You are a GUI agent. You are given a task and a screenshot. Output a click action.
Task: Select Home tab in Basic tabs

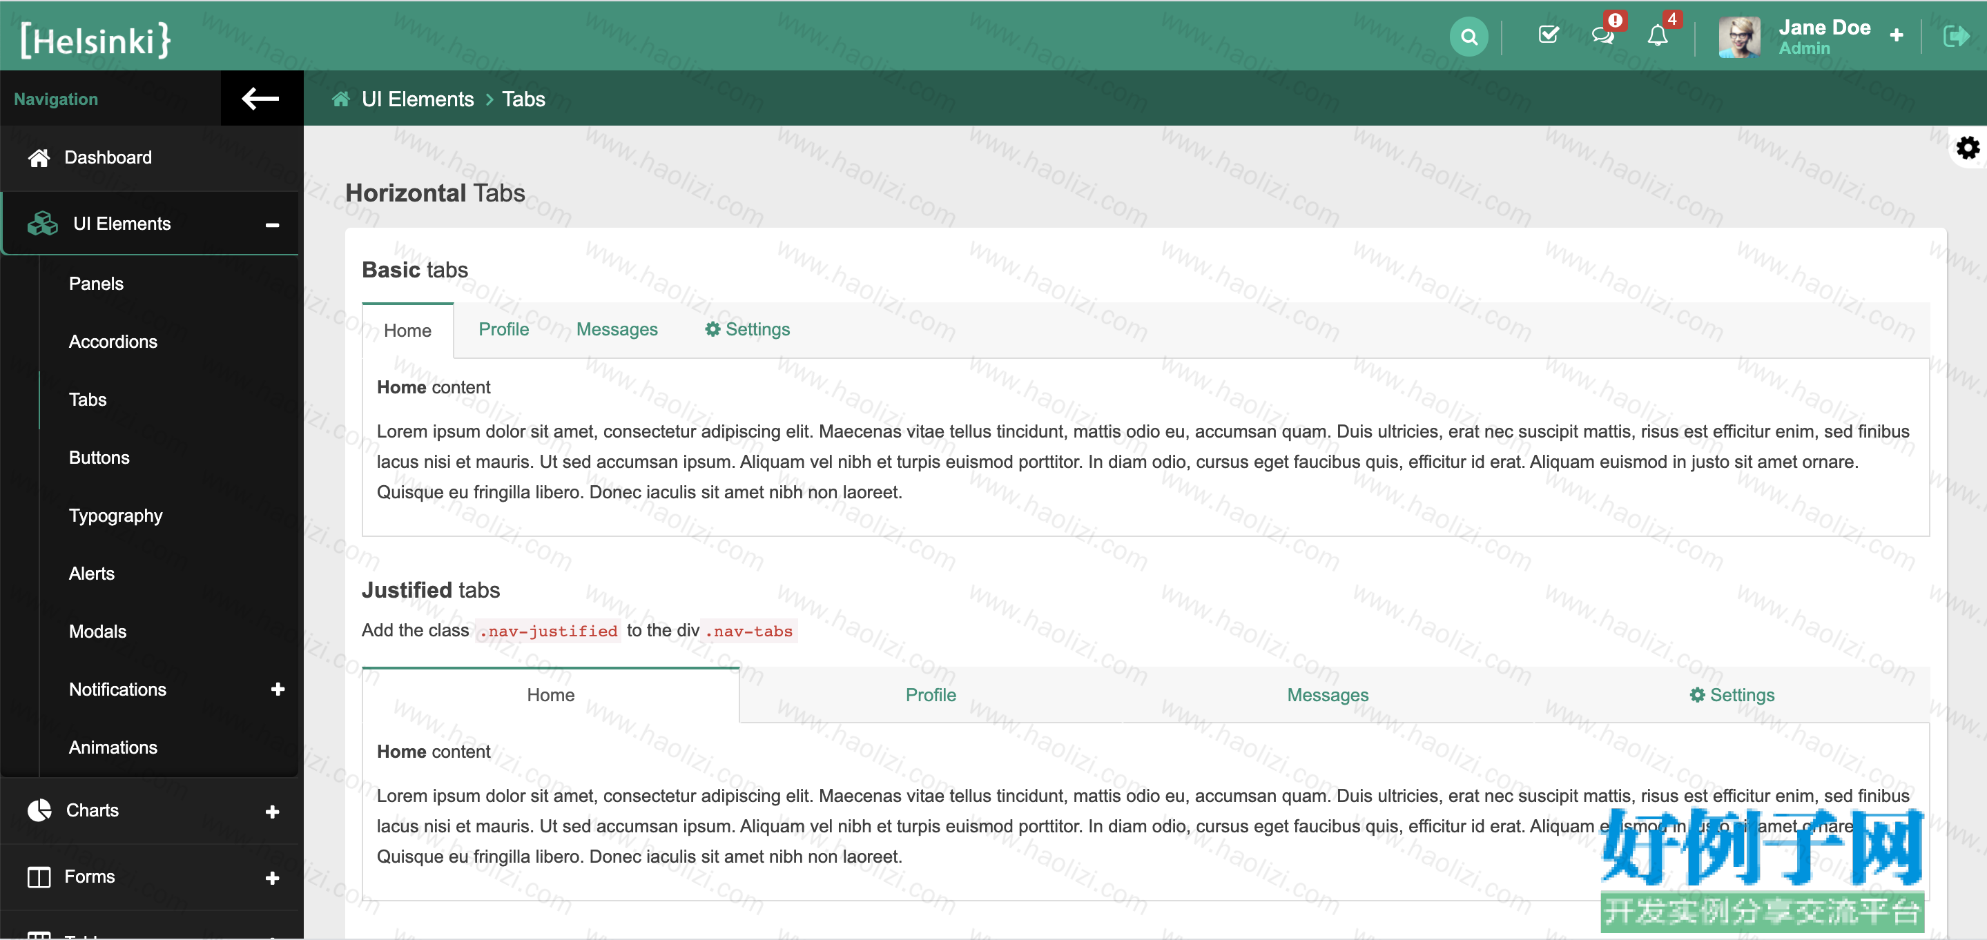[x=407, y=330]
